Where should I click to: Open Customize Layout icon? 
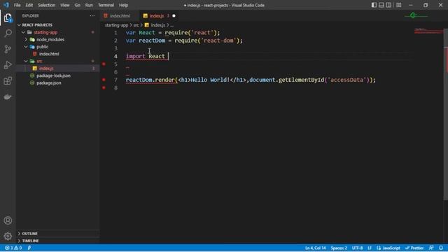pyautogui.click(x=399, y=5)
